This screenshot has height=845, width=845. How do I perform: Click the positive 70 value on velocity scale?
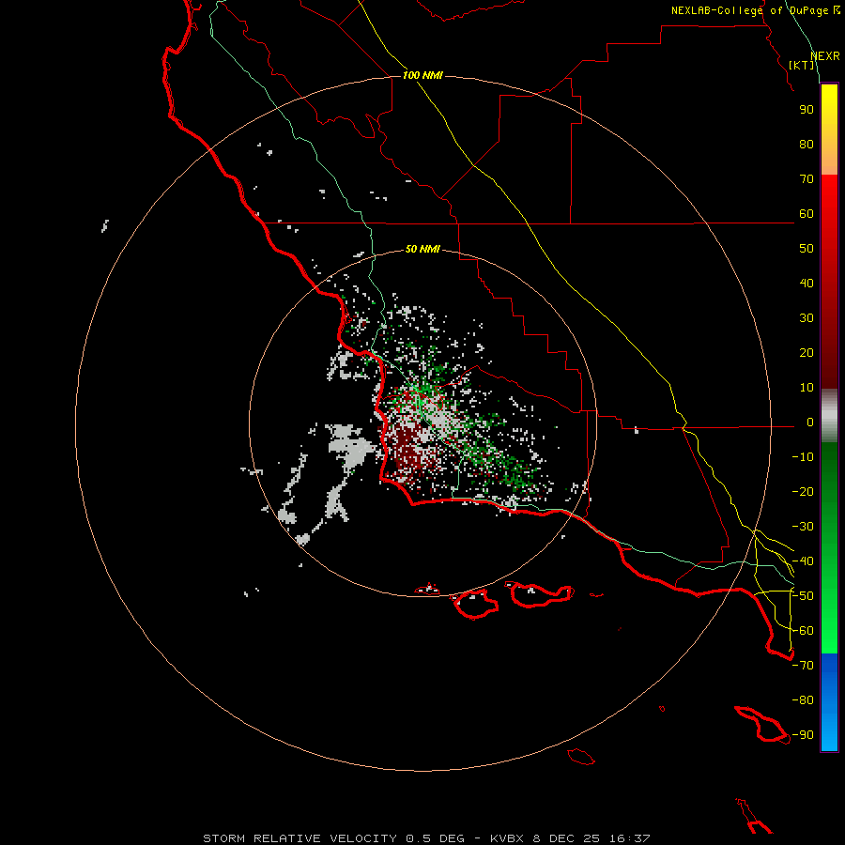pos(807,179)
